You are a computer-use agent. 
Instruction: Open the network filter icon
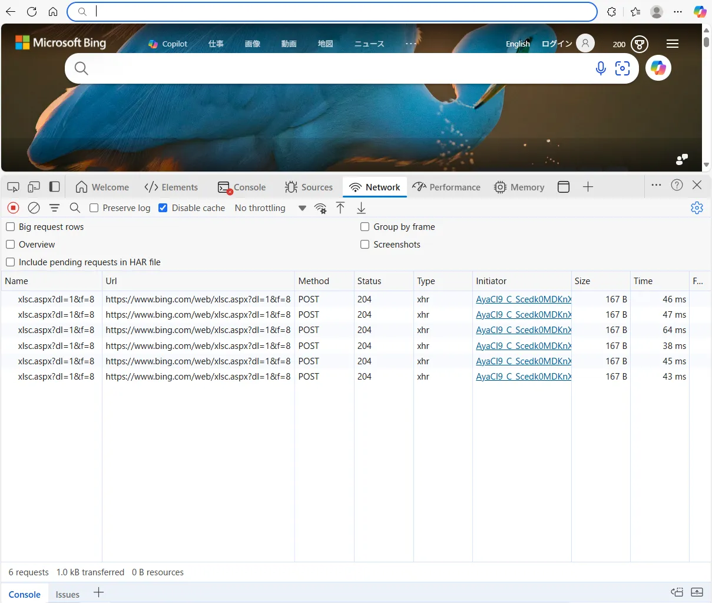54,207
